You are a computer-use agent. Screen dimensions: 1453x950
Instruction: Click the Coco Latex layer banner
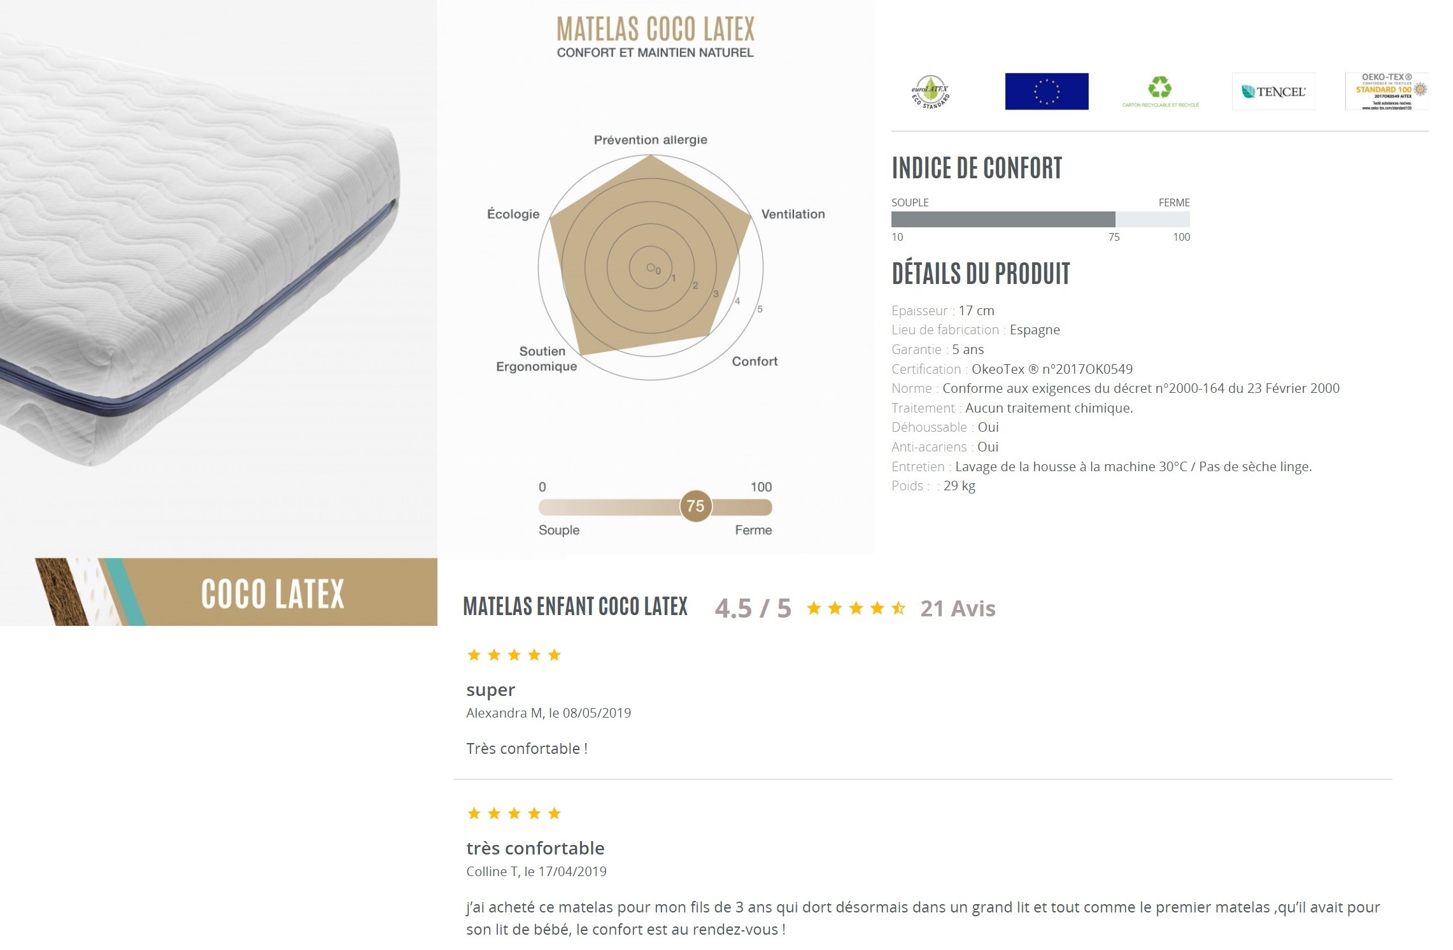236,592
